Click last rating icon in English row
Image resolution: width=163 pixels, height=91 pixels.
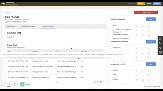149,71
